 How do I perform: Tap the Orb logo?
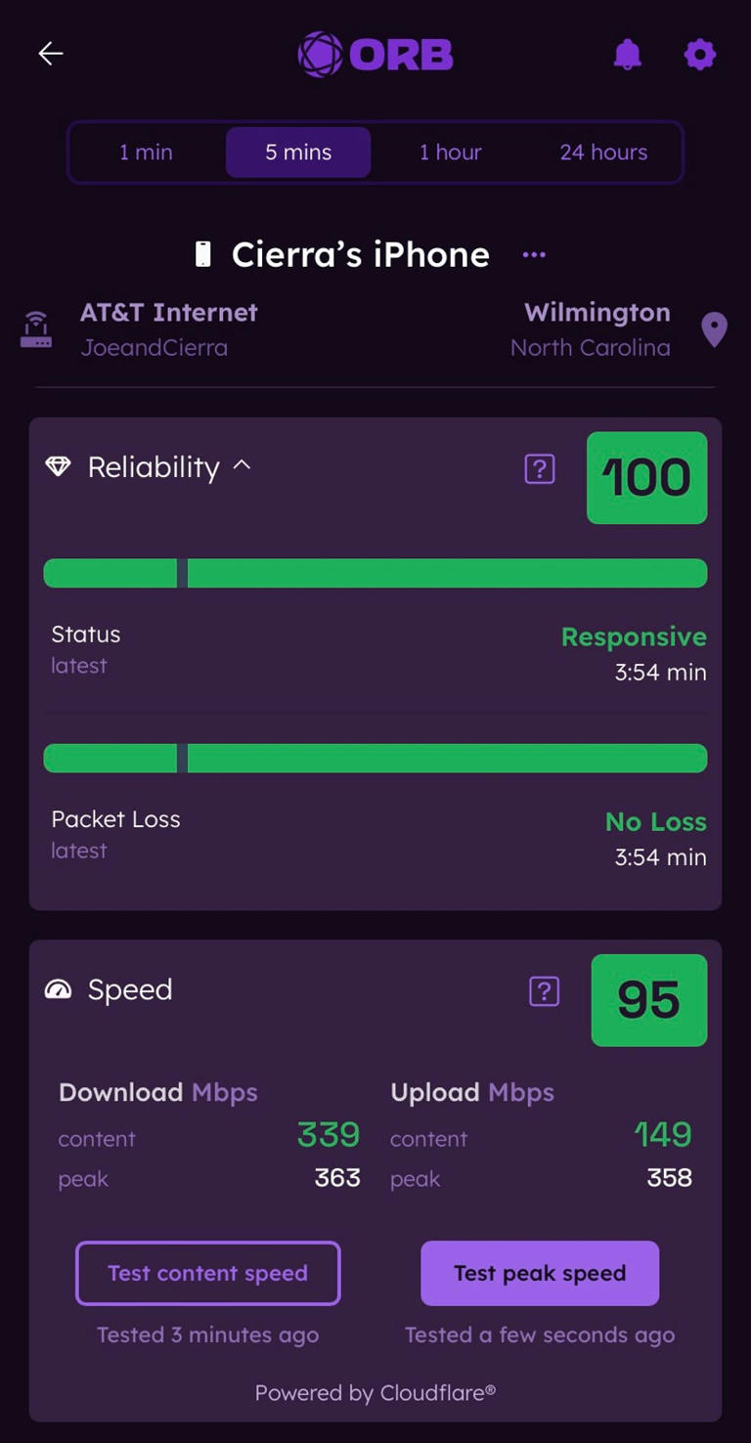(x=375, y=54)
